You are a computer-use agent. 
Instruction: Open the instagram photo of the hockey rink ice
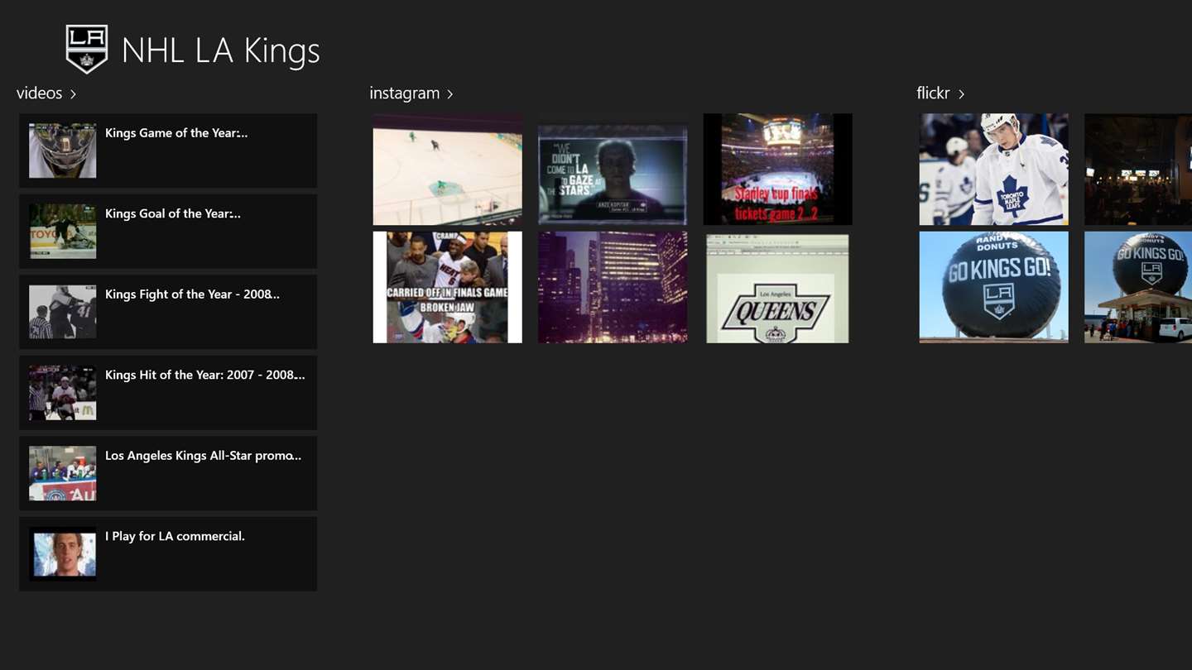(447, 170)
